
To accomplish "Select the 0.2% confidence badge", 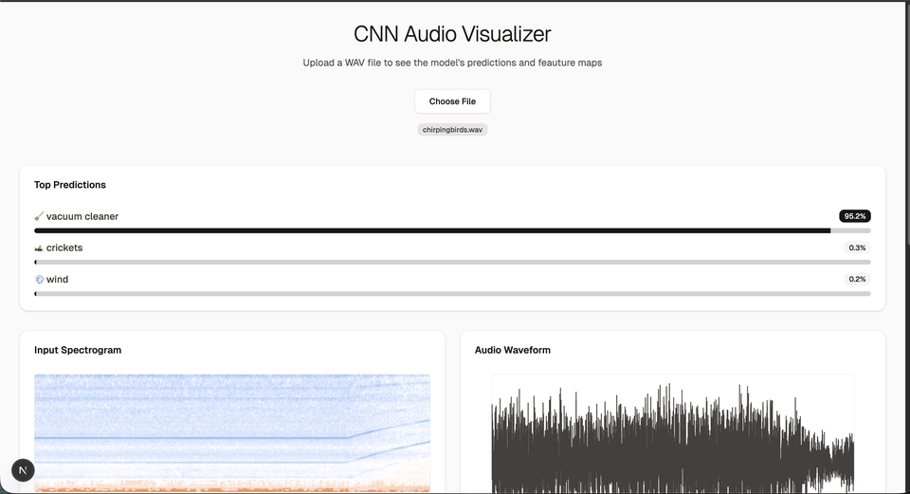I will click(x=857, y=280).
